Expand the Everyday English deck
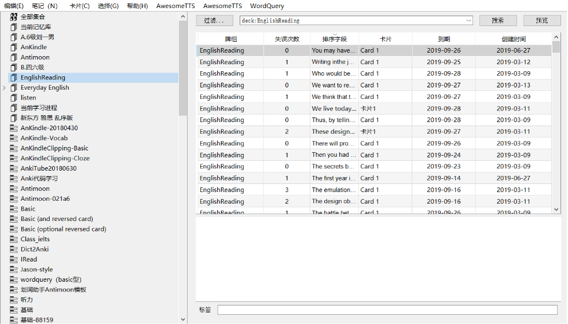The image size is (568, 324). click(x=4, y=87)
